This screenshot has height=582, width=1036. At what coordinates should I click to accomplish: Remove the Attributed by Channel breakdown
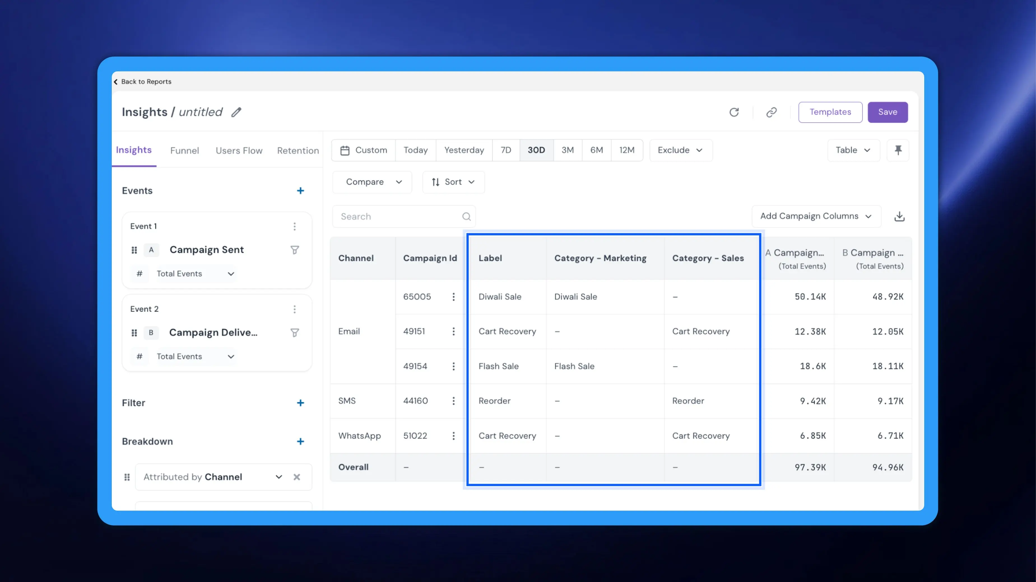tap(297, 477)
